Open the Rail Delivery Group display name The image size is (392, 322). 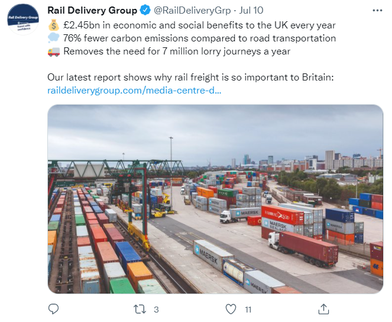coord(92,11)
